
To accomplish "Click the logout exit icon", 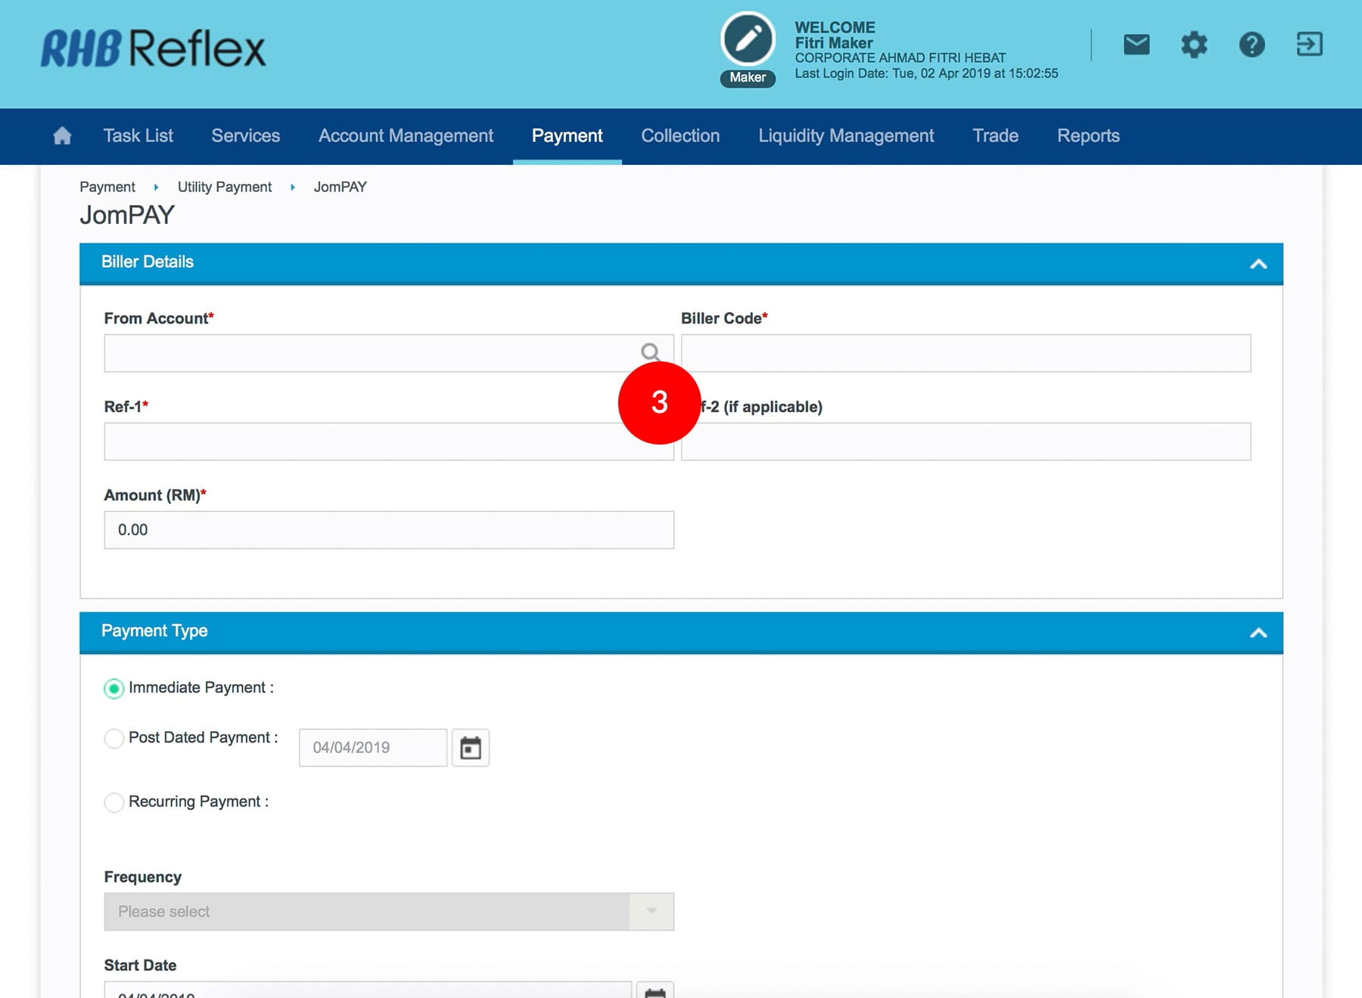I will (1309, 45).
